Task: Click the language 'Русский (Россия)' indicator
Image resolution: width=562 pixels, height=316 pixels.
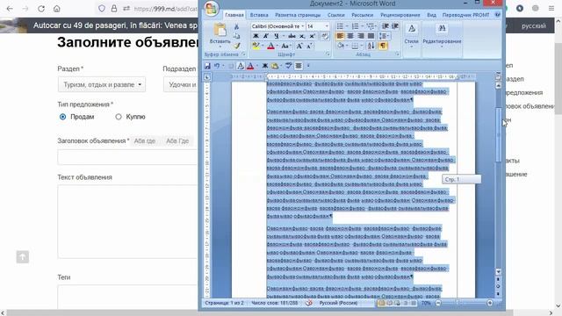Action: [x=338, y=303]
